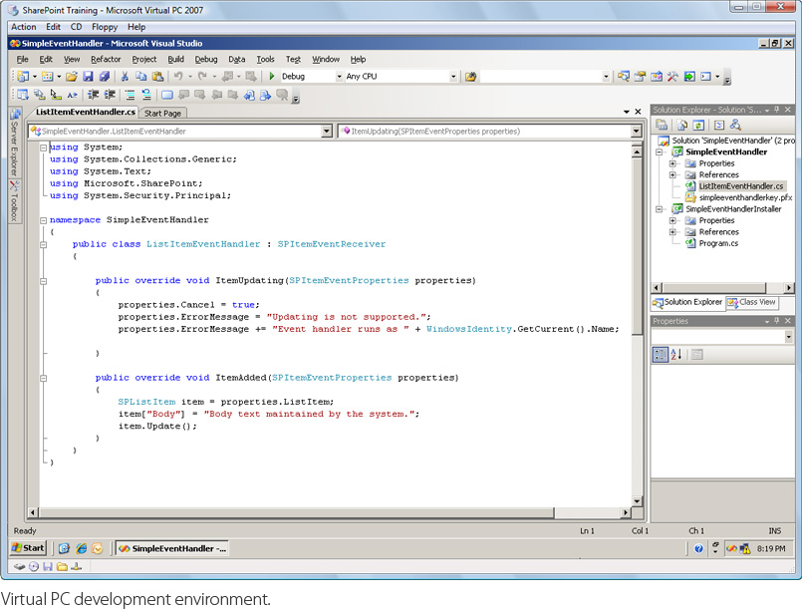The image size is (802, 609).
Task: Collapse the SimpleEventHandler project node
Action: (660, 152)
